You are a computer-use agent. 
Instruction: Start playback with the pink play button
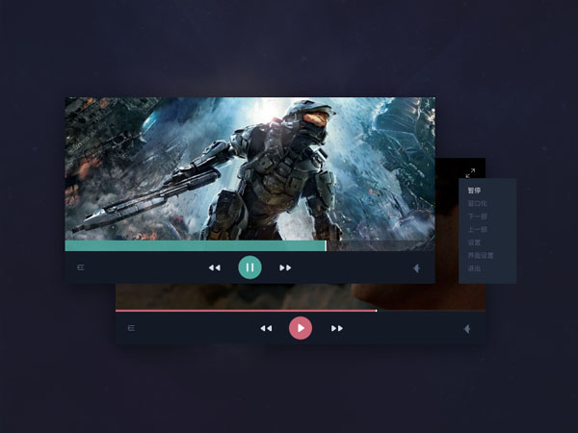pos(301,328)
